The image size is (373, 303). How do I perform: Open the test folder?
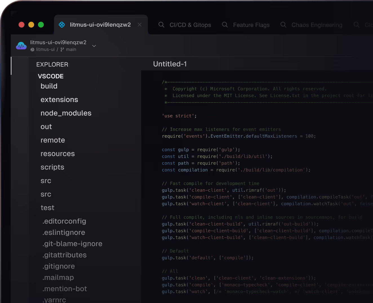click(x=47, y=208)
